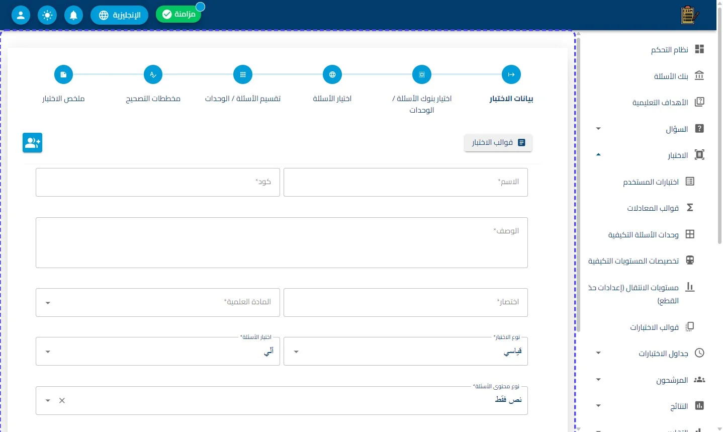
Task: Toggle the light/dark theme sun icon
Action: click(47, 15)
